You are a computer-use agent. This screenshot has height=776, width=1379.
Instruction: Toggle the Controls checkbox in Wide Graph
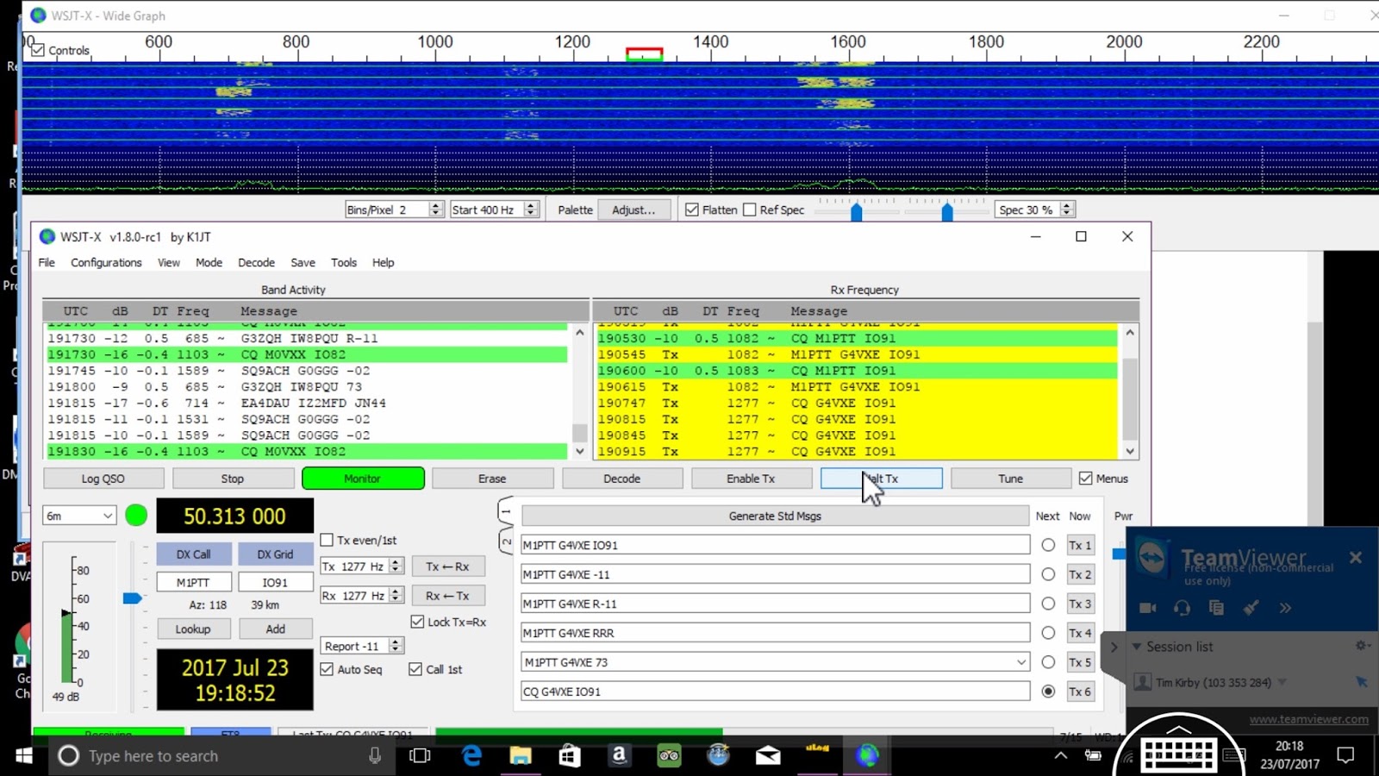tap(38, 50)
